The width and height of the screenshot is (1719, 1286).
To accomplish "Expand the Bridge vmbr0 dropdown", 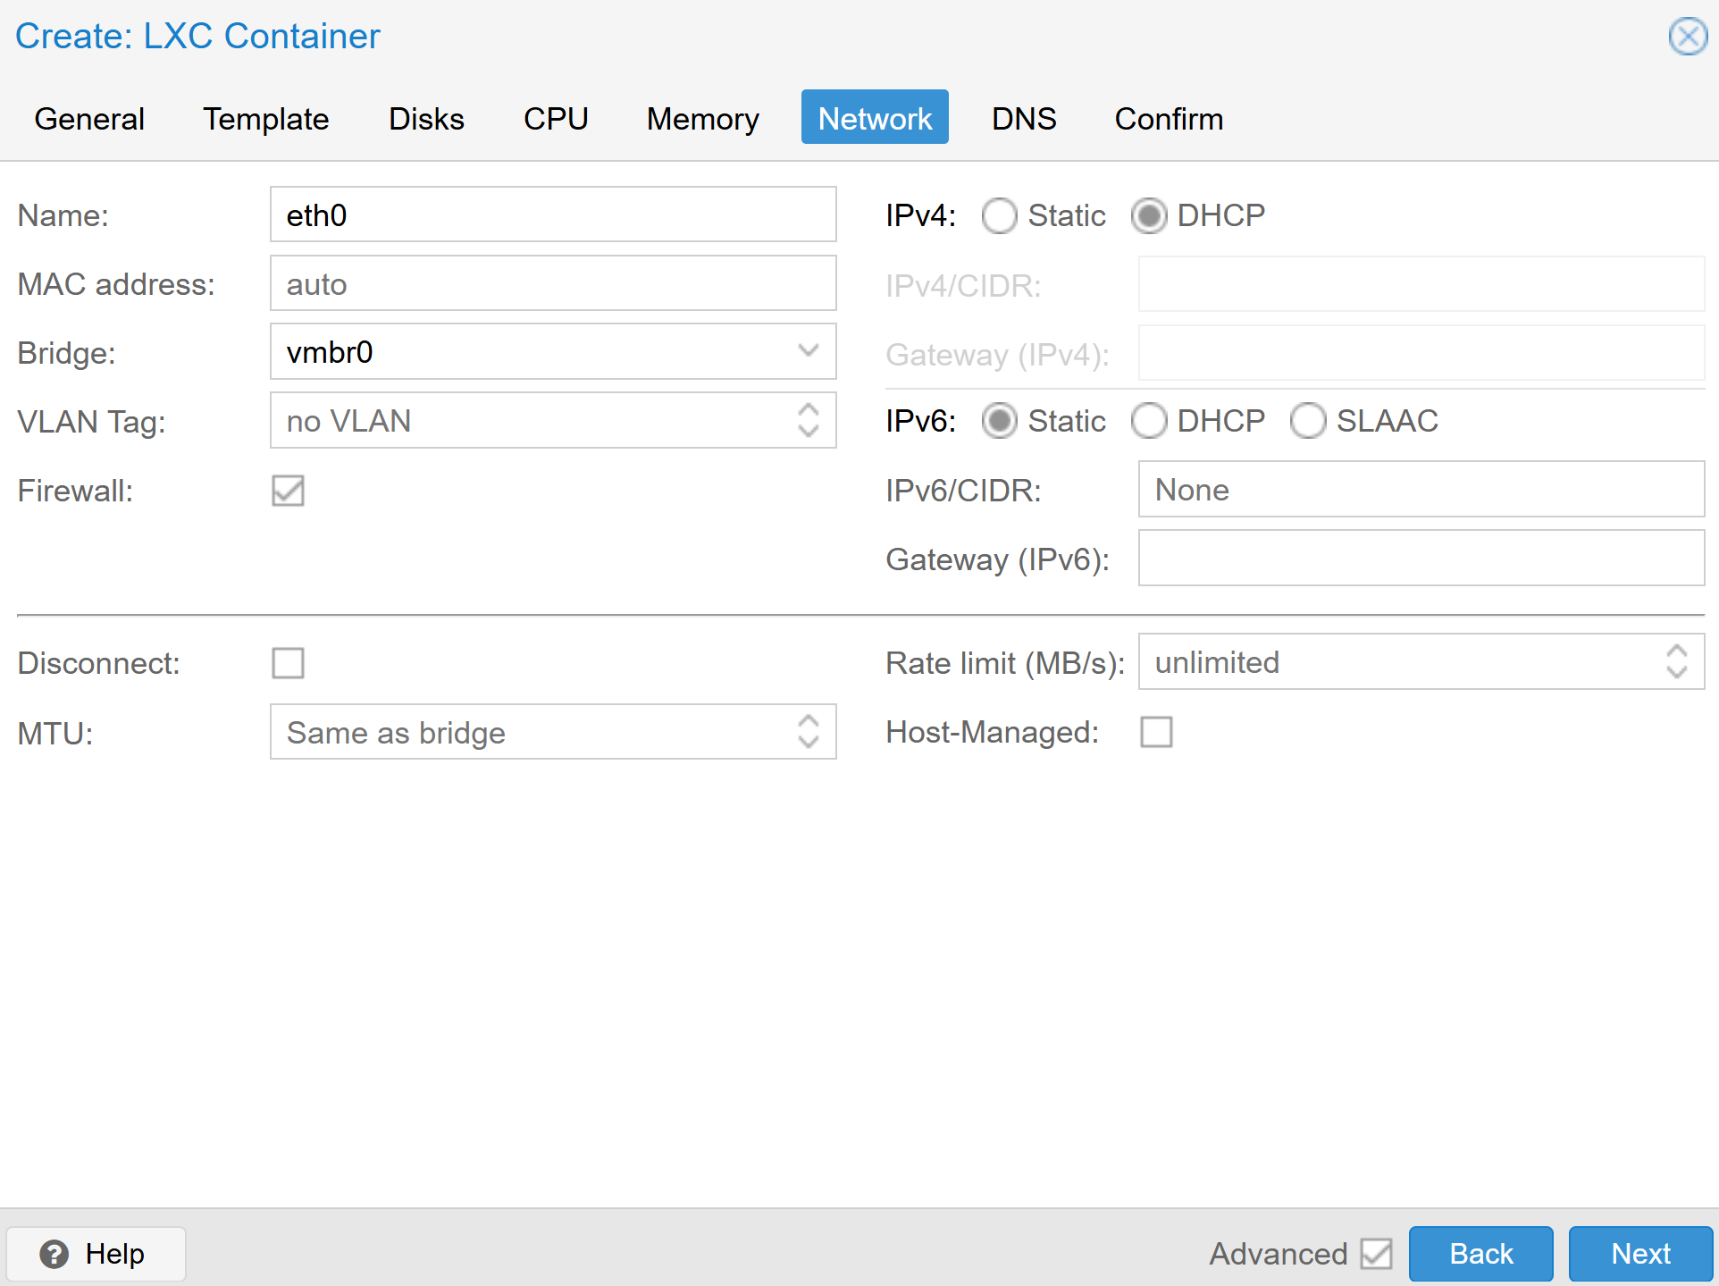I will (809, 351).
